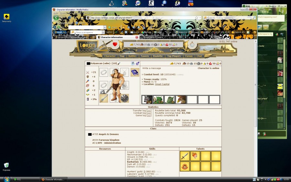Screen dimensions: 291x182
Task: Click the Firefox back button
Action: (56, 18)
